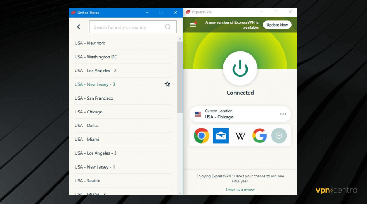Click the search magnifier icon
Screen dimensions: 367x204
[x=168, y=27]
